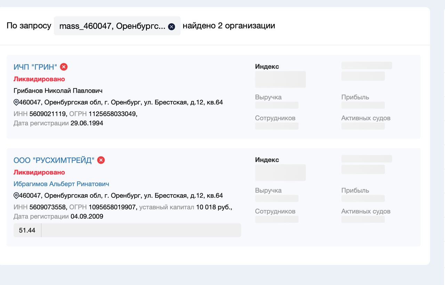Click the 51.44 activity code cell
Viewport: 445px width, 285px height.
(x=27, y=230)
